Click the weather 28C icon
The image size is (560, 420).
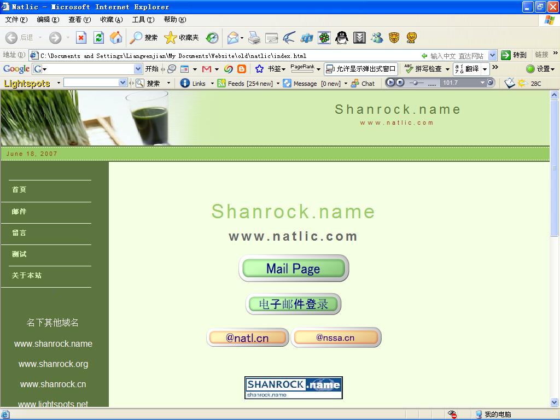click(523, 83)
